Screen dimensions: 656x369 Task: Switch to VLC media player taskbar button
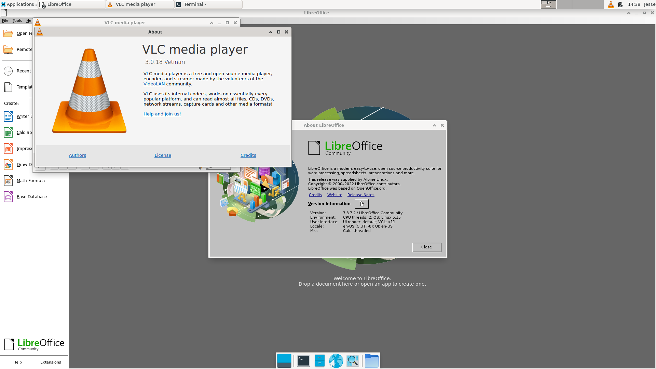(x=140, y=4)
